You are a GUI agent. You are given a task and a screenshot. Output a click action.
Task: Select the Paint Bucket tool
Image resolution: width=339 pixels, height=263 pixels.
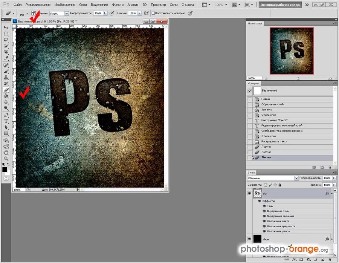point(6,96)
